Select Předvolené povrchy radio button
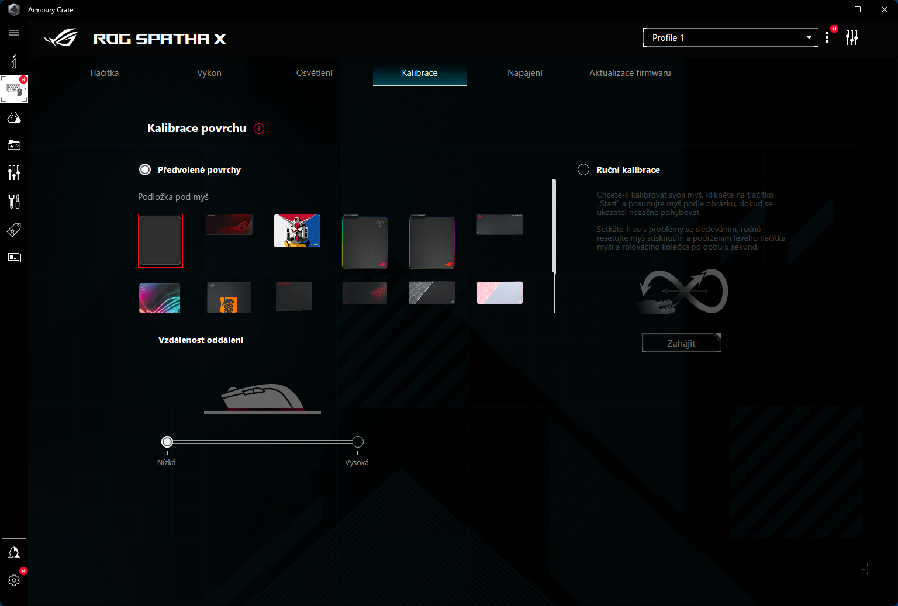The image size is (898, 606). [x=145, y=169]
